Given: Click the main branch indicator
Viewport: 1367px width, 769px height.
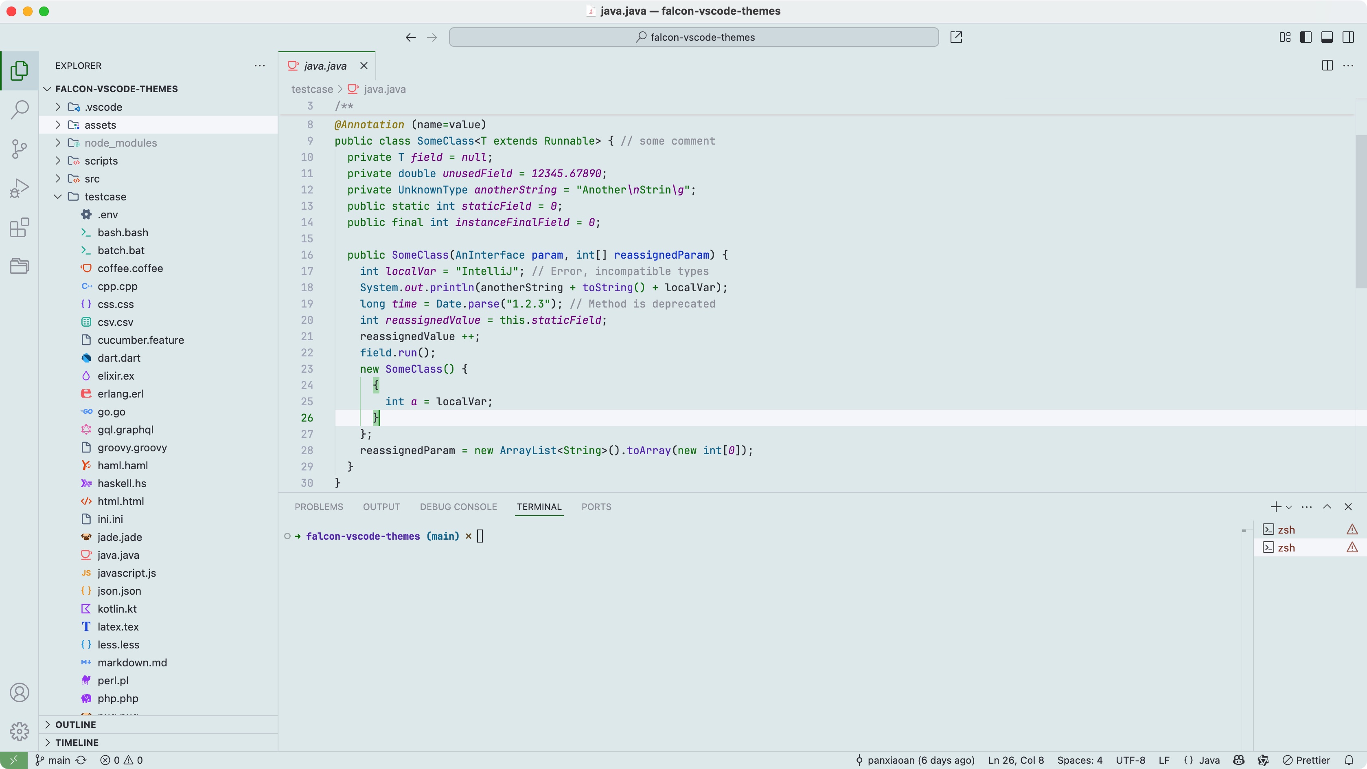Looking at the screenshot, I should tap(53, 760).
